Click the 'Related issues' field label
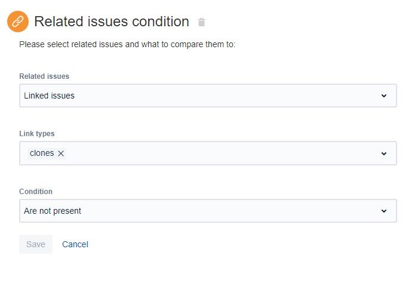This screenshot has height=295, width=418. point(44,76)
